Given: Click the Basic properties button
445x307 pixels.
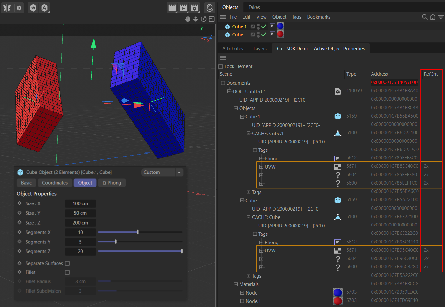Looking at the screenshot, I should point(26,183).
